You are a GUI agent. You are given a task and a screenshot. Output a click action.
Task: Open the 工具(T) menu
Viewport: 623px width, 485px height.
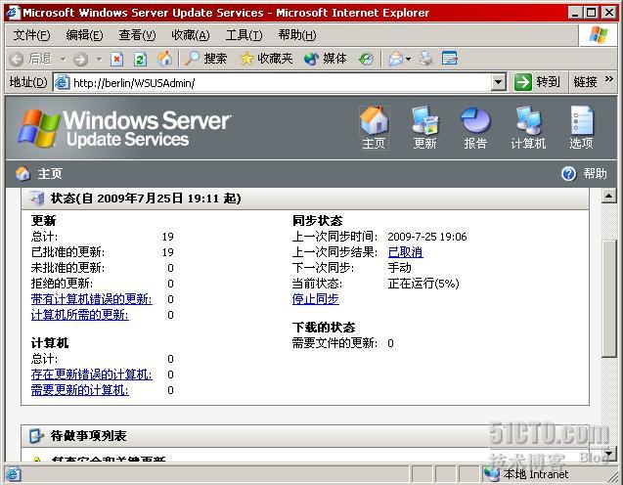(244, 35)
